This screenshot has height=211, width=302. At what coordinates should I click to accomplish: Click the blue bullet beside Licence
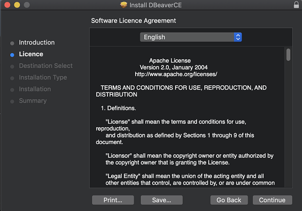coord(12,55)
